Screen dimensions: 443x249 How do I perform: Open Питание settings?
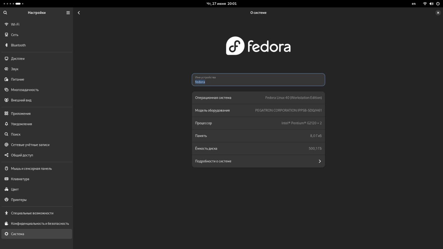click(x=37, y=79)
